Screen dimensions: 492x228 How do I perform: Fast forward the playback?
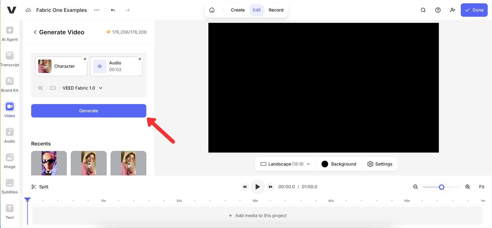(x=271, y=187)
